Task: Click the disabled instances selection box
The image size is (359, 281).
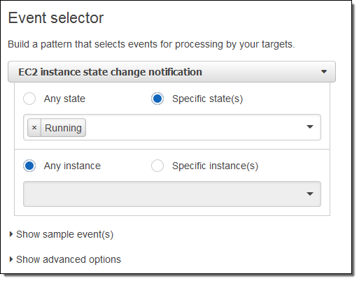Action: pyautogui.click(x=172, y=194)
